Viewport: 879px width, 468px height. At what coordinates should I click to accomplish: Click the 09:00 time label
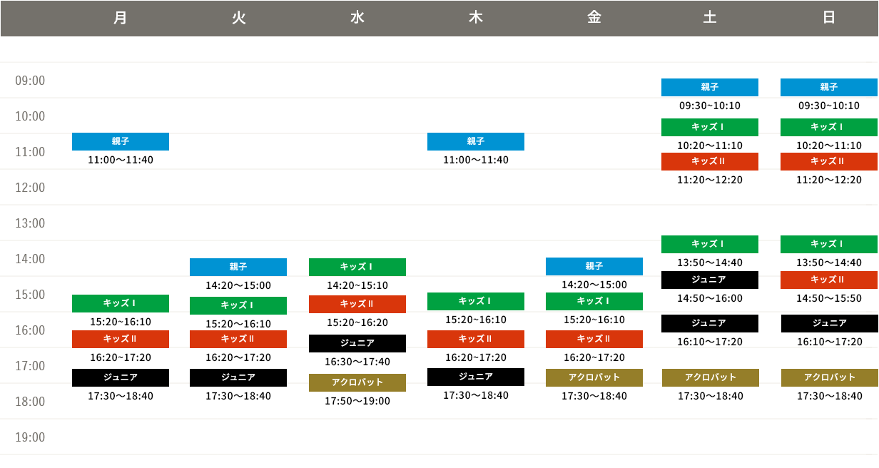[x=30, y=81]
